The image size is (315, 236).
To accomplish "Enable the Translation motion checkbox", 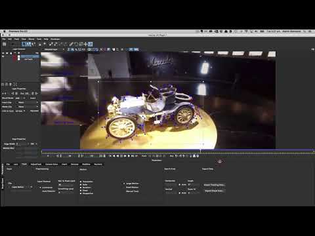I will pos(81,182).
